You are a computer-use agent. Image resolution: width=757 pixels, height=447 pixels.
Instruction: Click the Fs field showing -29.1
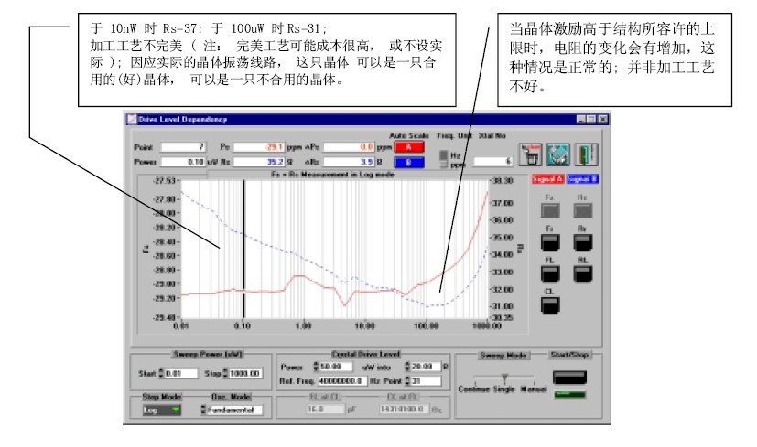[259, 147]
